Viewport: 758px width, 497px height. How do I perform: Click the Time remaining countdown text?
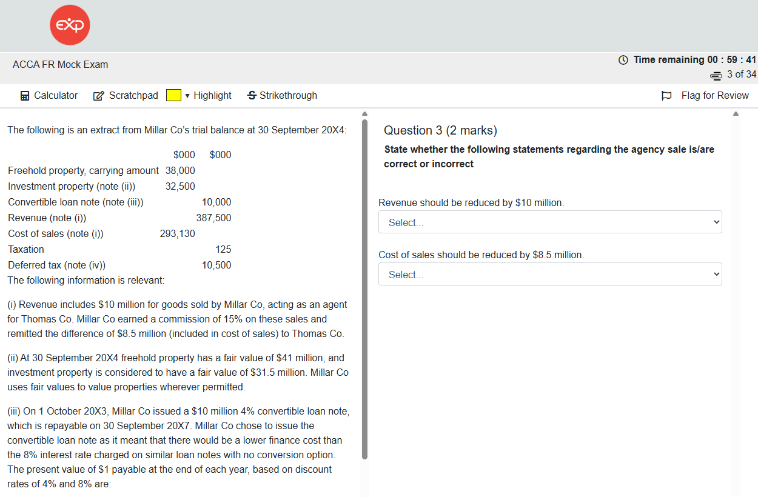tap(694, 59)
